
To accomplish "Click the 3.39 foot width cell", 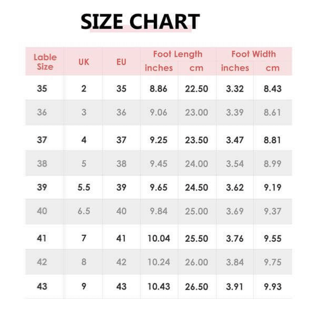I will [235, 112].
